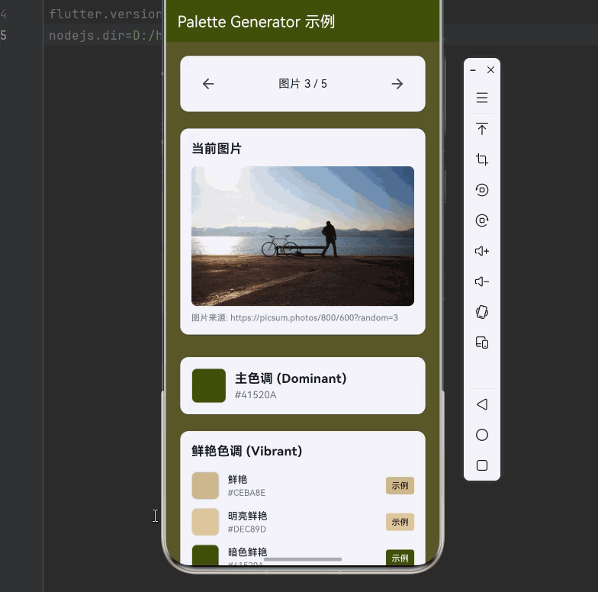Click the 鲜艳色调 (Vibrant) section heading

pyautogui.click(x=247, y=451)
